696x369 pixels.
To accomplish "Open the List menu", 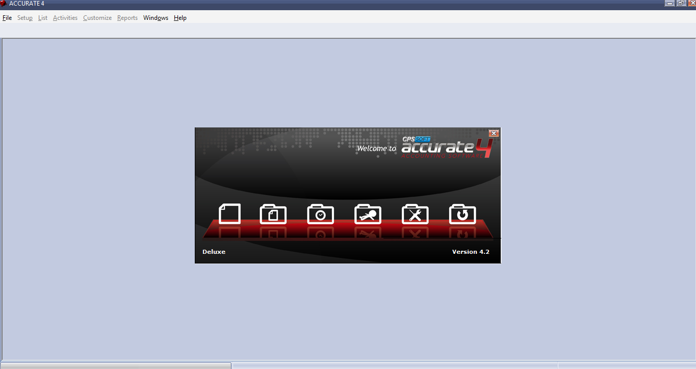I will [x=42, y=17].
